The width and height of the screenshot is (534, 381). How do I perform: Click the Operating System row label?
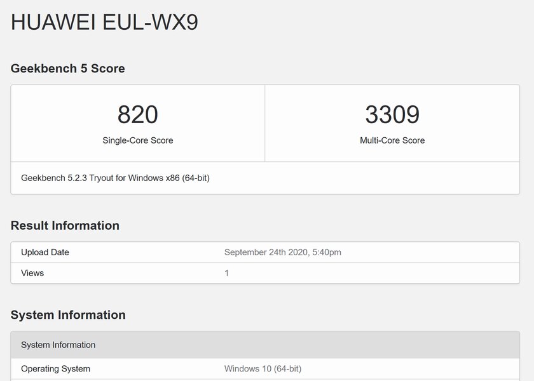coord(55,369)
